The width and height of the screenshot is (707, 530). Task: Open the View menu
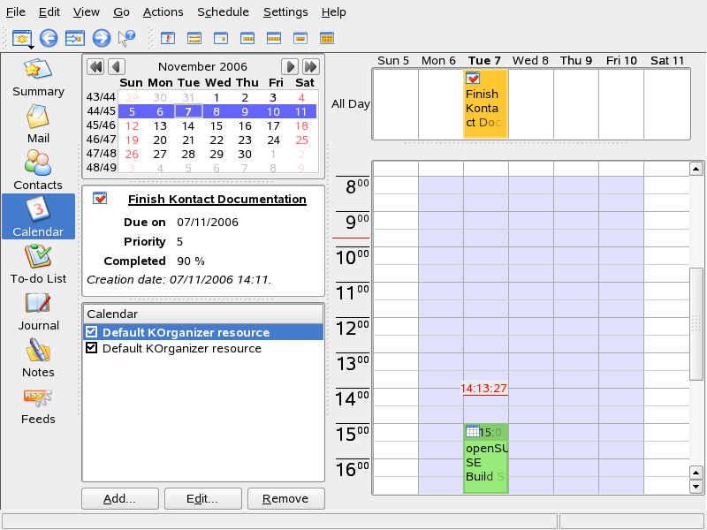coord(86,11)
